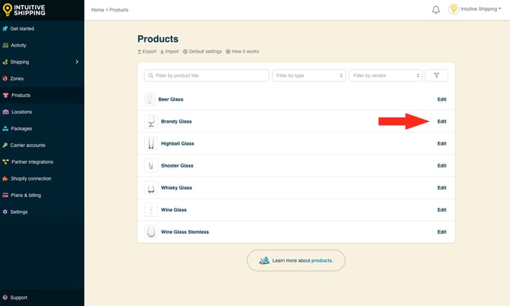Image resolution: width=510 pixels, height=306 pixels.
Task: Click the Get started rocket icon
Action: [x=5, y=28]
